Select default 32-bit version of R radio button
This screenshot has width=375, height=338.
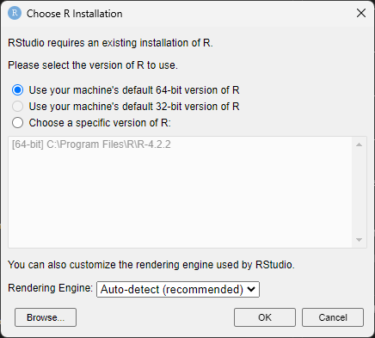(x=18, y=107)
